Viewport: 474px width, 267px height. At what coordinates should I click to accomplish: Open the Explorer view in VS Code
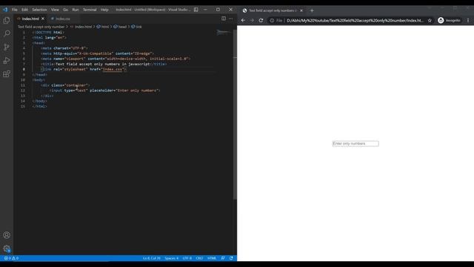7,20
